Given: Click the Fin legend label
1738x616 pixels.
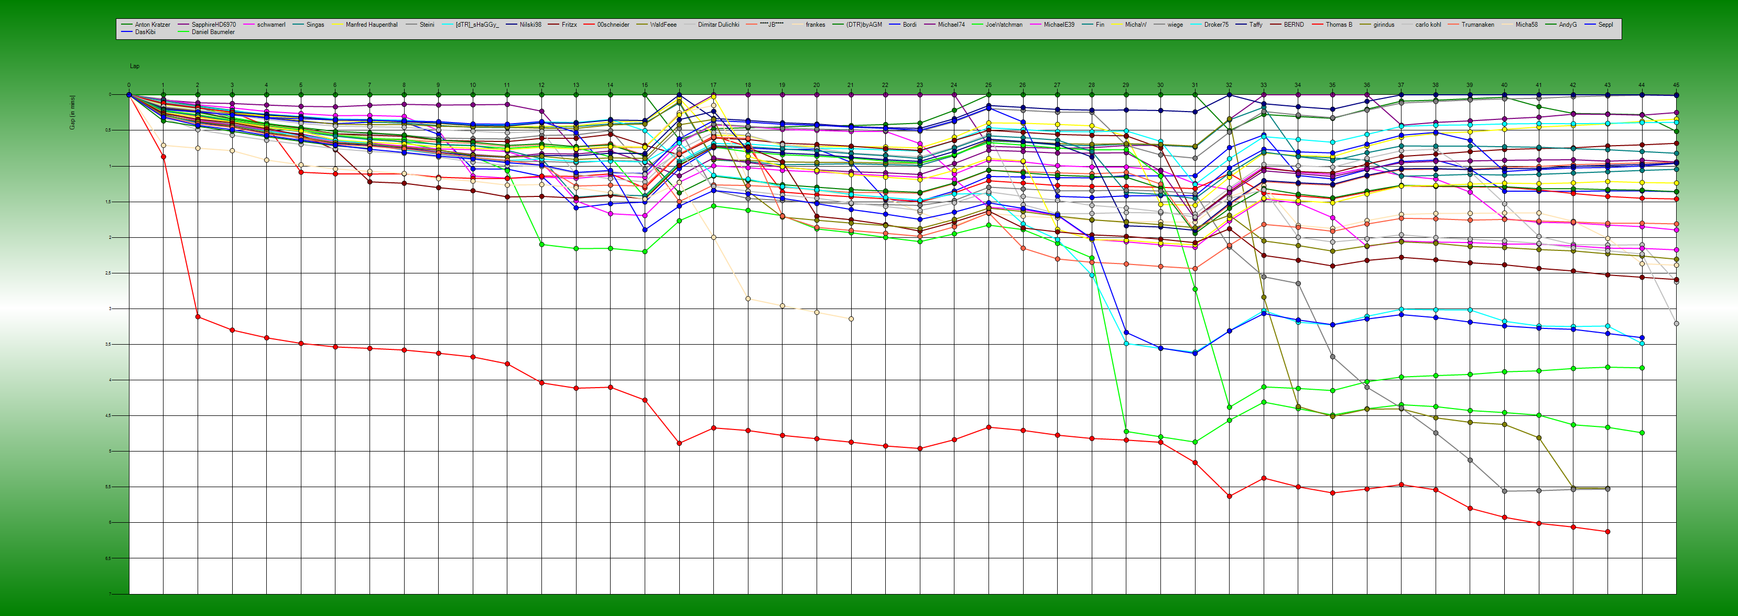Looking at the screenshot, I should 1100,25.
